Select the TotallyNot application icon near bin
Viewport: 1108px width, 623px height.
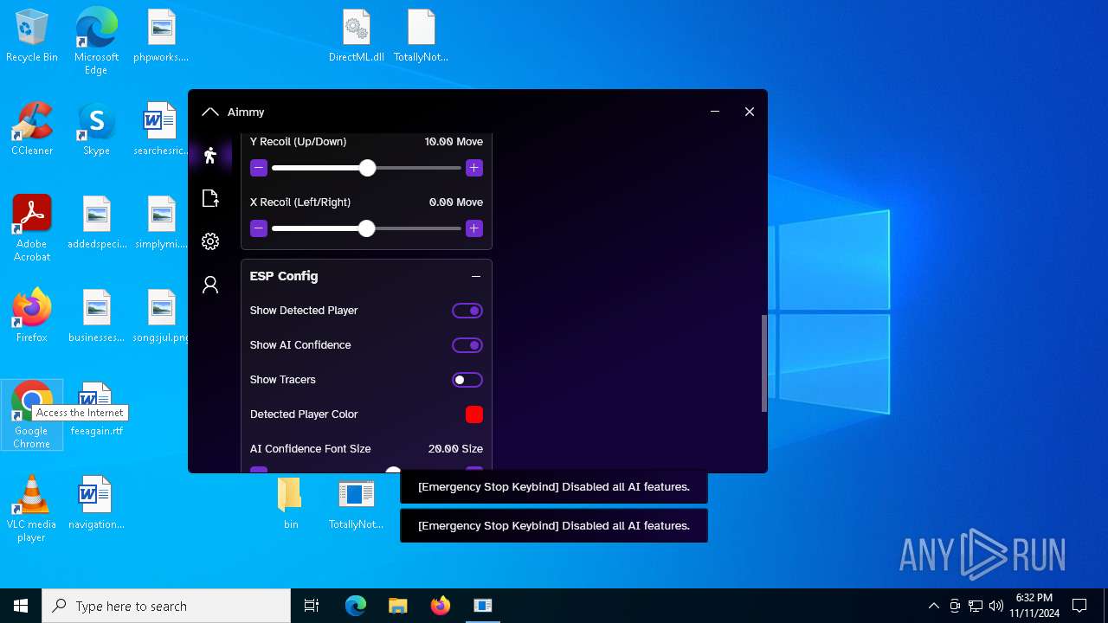(356, 504)
